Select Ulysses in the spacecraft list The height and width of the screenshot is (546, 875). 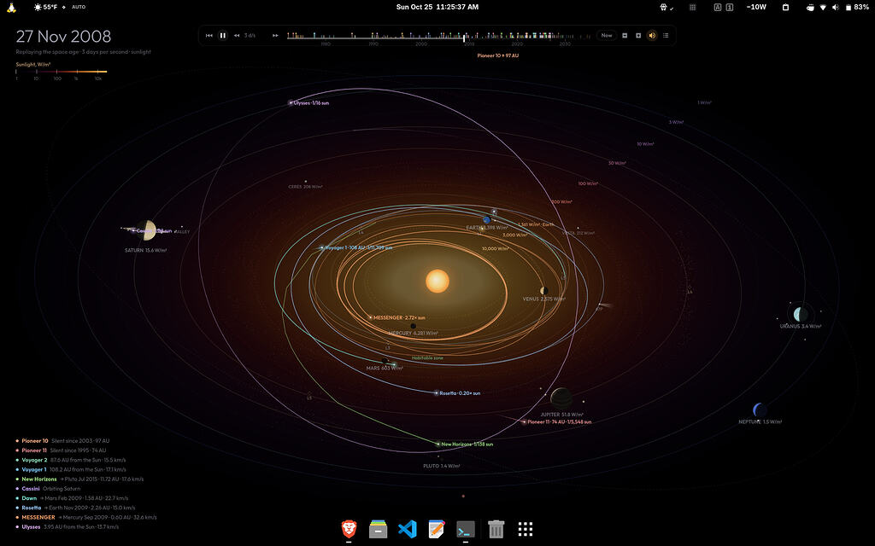(x=68, y=526)
